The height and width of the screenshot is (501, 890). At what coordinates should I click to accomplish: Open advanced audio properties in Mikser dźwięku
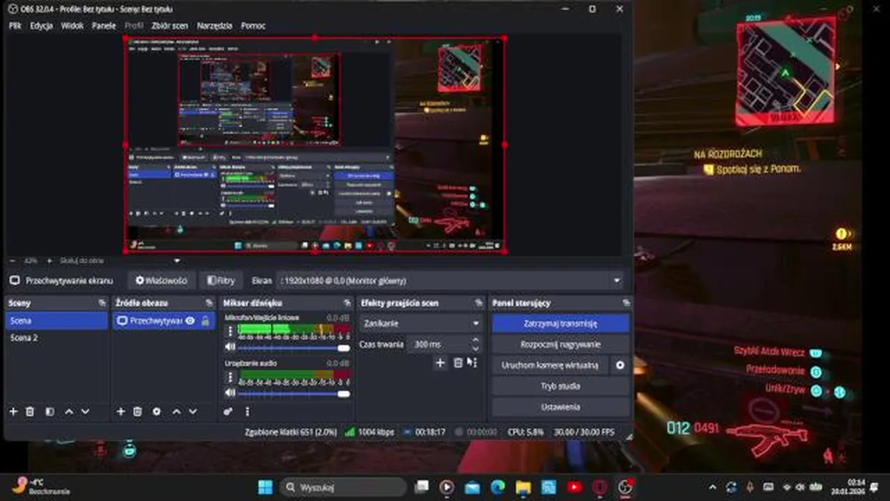(x=228, y=412)
